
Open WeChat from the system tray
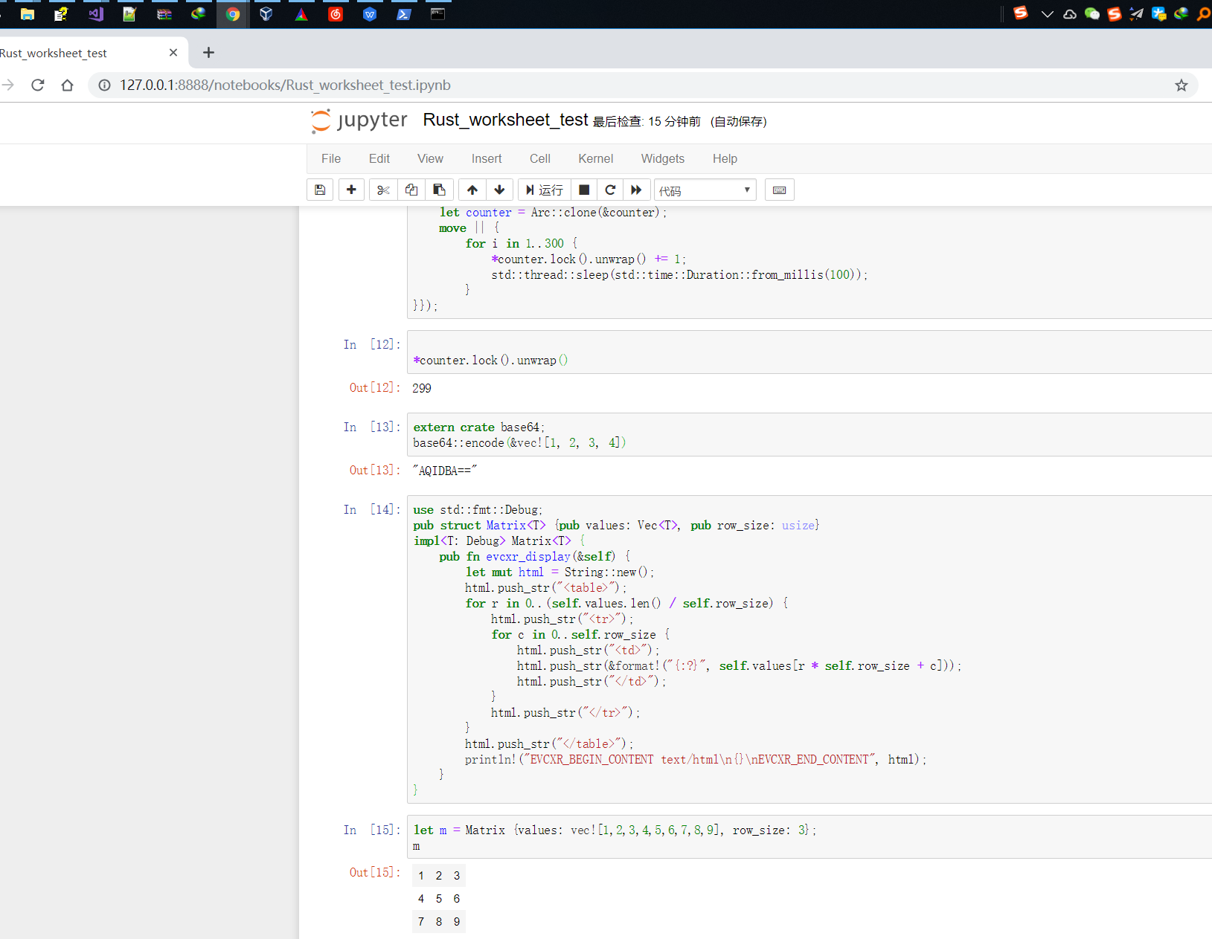click(1091, 13)
